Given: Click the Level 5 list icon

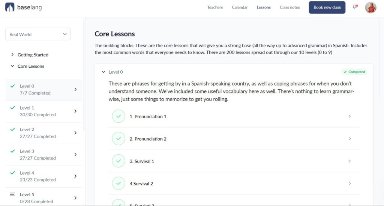Looking at the screenshot, I should click(x=12, y=194).
